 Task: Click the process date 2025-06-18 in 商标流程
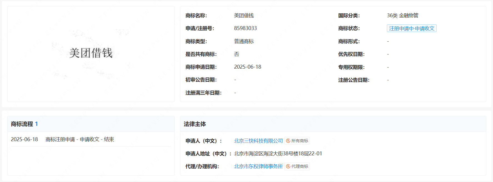point(24,139)
